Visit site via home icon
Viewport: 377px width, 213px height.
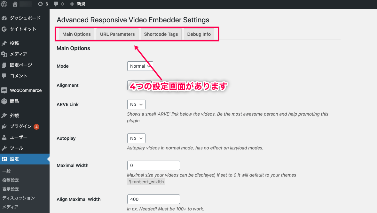click(x=15, y=4)
